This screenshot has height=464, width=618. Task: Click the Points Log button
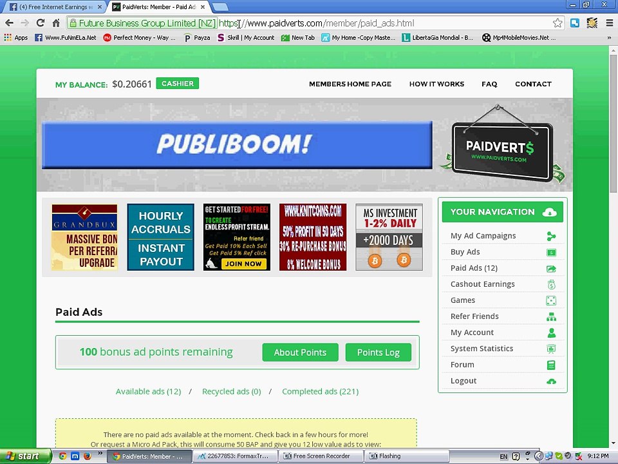coord(379,353)
